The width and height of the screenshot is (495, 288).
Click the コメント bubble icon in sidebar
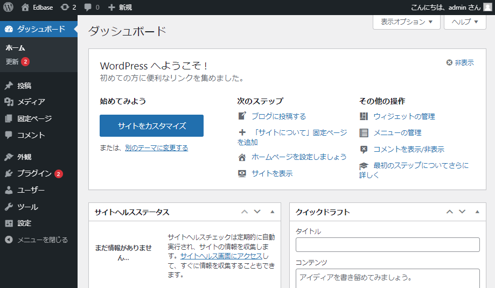point(9,135)
